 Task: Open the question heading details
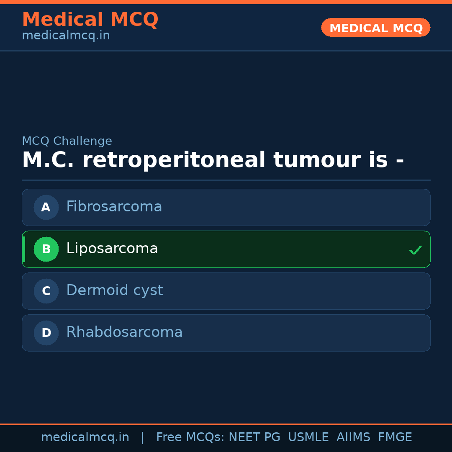(213, 160)
